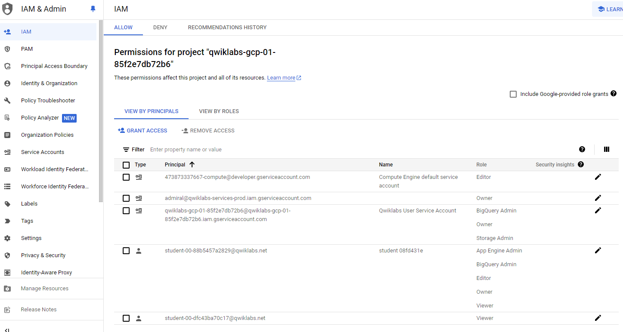Click the IAM icon in the sidebar
Image resolution: width=623 pixels, height=332 pixels.
[x=7, y=32]
